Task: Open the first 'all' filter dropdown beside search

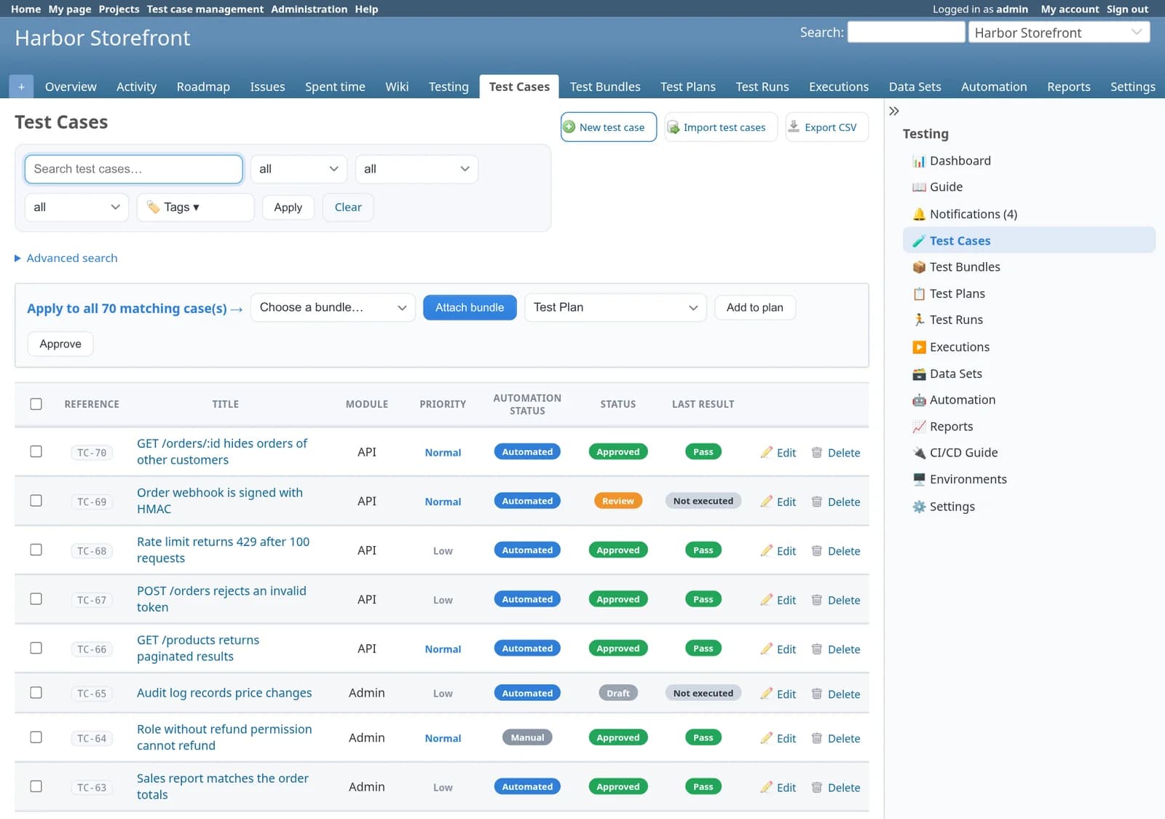Action: (x=299, y=169)
